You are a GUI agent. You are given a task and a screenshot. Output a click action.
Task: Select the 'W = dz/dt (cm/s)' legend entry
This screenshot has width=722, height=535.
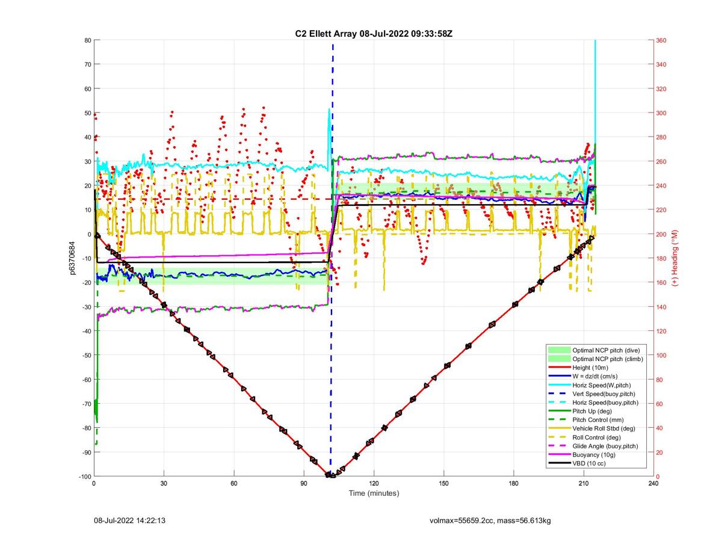[596, 376]
